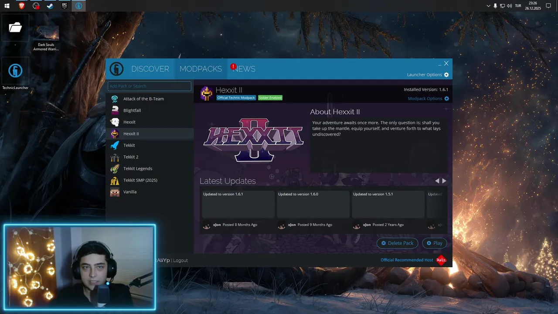Select the Tekkit SMP (2025) pack icon
The width and height of the screenshot is (558, 314).
(x=115, y=180)
